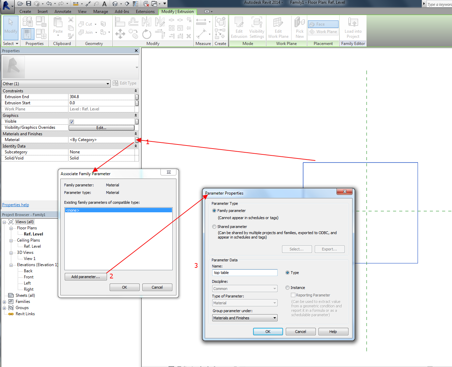452x367 pixels.
Task: Select the Type radio button
Action: (x=287, y=273)
